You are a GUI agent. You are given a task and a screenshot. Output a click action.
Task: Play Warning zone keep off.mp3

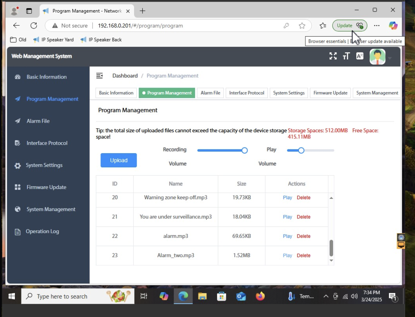point(287,198)
